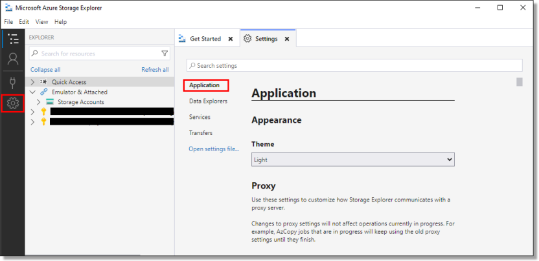Open Settings gear icon in activity bar

click(13, 103)
